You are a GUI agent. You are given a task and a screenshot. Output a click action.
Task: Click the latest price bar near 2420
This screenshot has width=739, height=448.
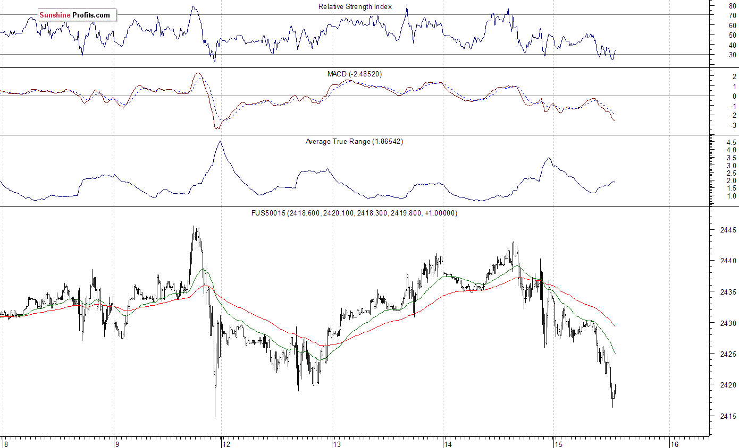[x=615, y=390]
